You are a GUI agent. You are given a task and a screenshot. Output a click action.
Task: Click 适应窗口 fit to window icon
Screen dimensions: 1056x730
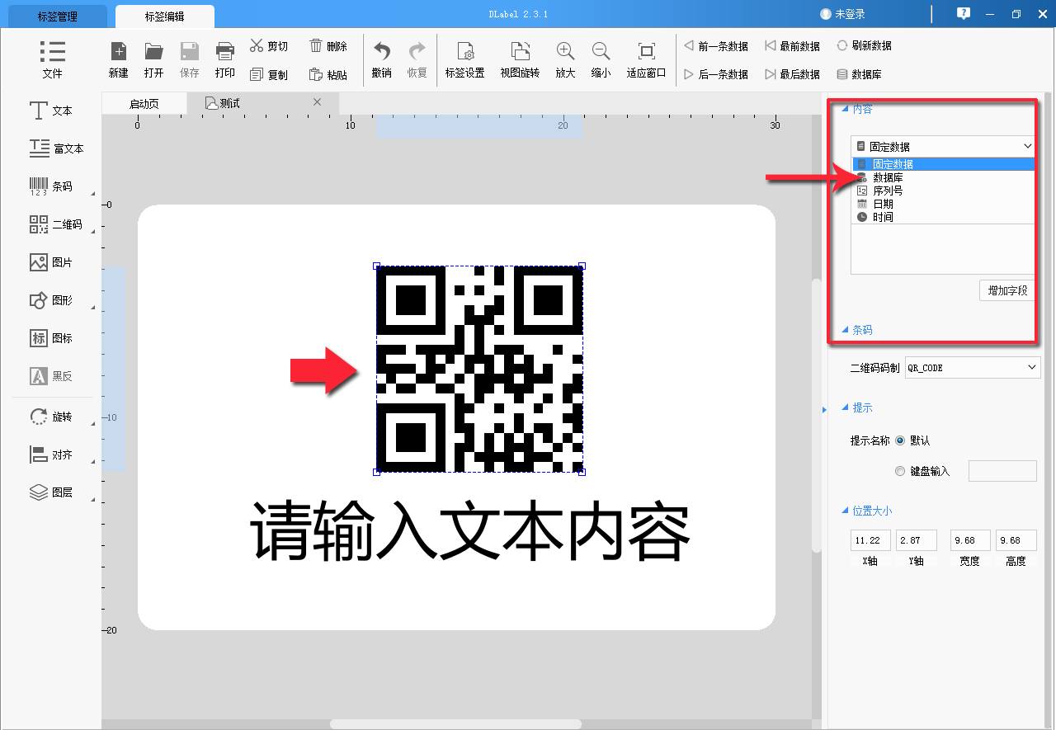point(646,51)
